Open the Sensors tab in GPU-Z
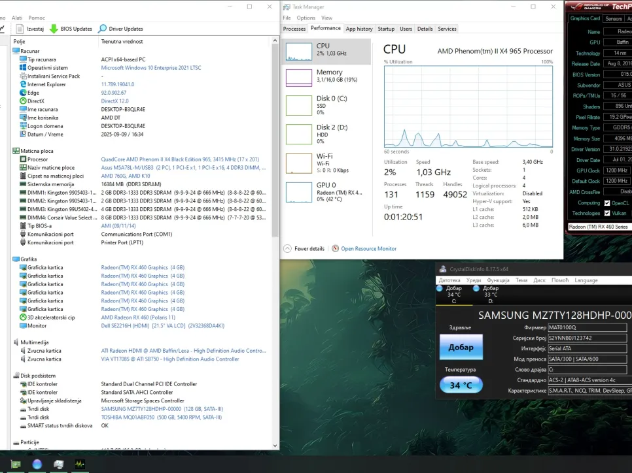Viewport: 632px width, 473px height. [x=613, y=19]
